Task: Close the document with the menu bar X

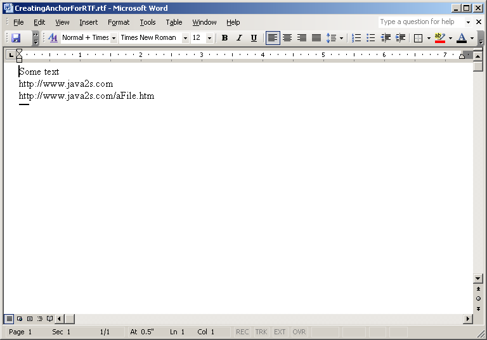Action: click(479, 22)
